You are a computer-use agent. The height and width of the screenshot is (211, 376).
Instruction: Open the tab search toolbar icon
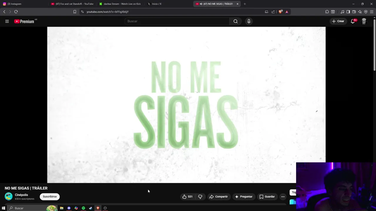pos(333,12)
